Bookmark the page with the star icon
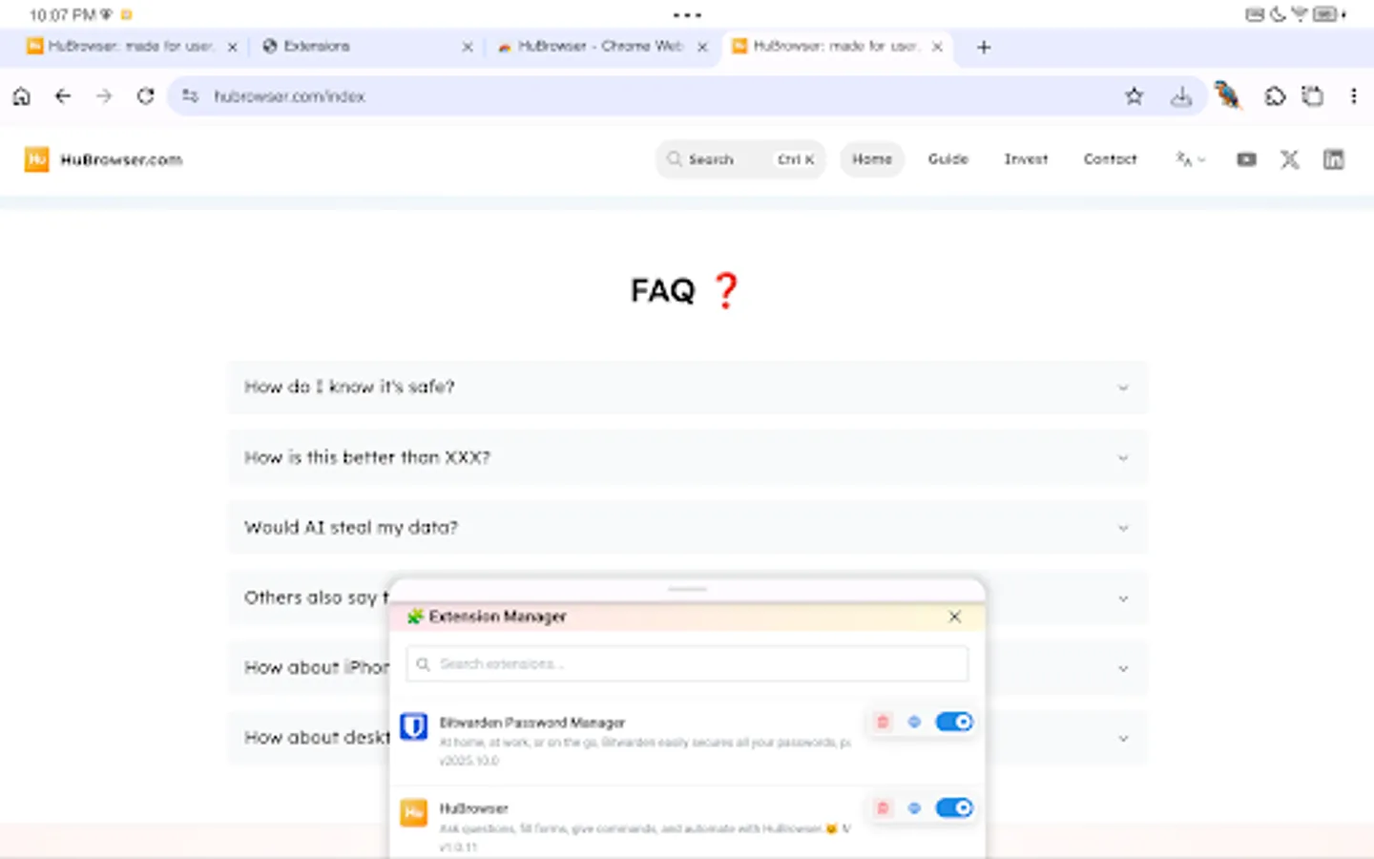1374x859 pixels. pyautogui.click(x=1134, y=95)
